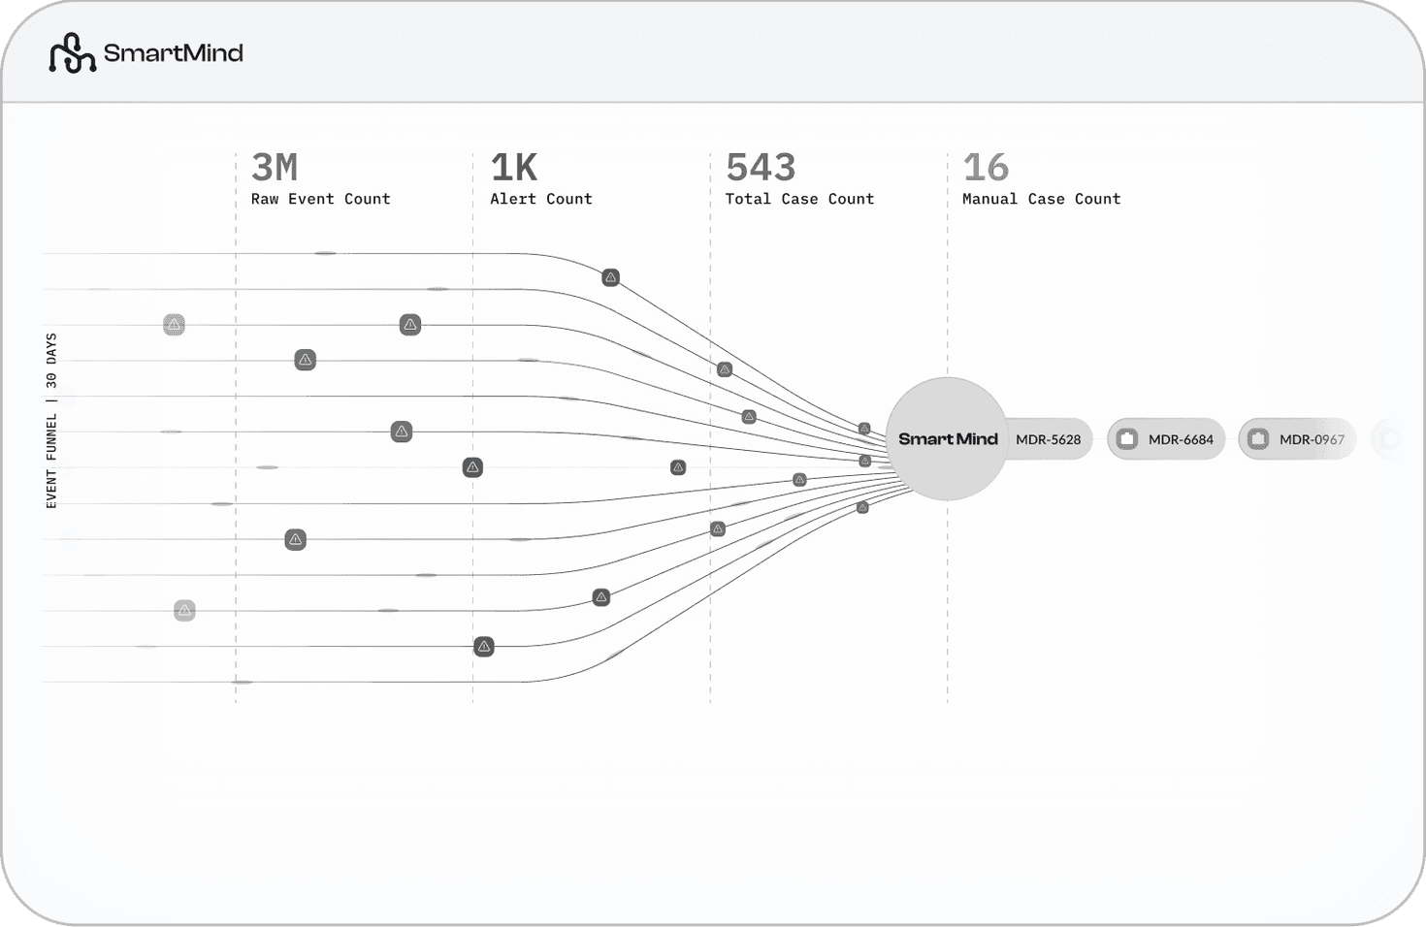Click the SmartMind wordmark text in header
Image resolution: width=1426 pixels, height=927 pixels.
point(173,53)
